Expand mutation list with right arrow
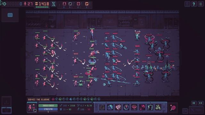 click(164, 107)
